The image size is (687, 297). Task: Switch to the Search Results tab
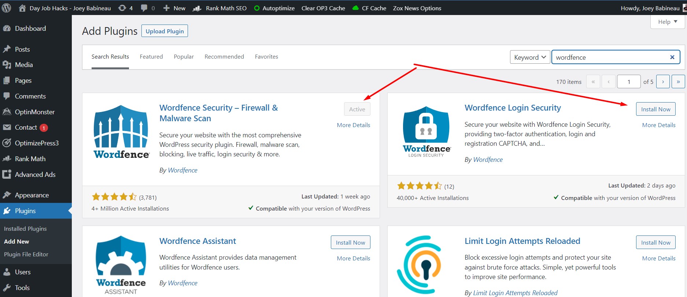tap(110, 57)
